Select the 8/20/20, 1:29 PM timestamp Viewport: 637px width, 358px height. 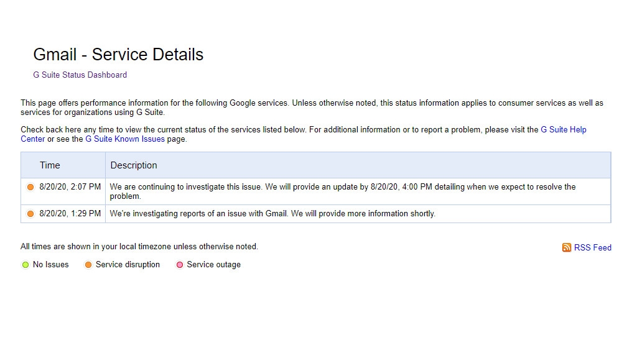(x=70, y=214)
